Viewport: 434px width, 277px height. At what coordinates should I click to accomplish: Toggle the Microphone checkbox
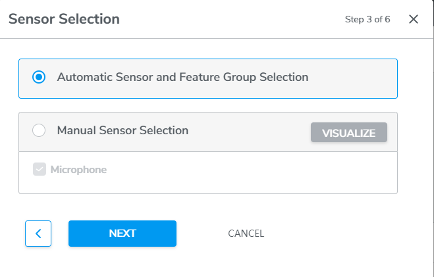40,169
